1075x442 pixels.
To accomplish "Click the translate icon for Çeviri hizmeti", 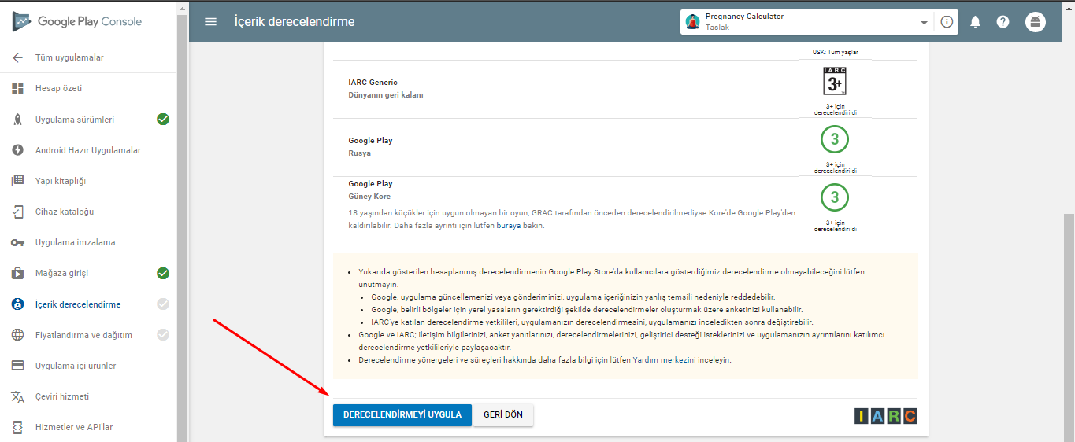I will [x=17, y=396].
